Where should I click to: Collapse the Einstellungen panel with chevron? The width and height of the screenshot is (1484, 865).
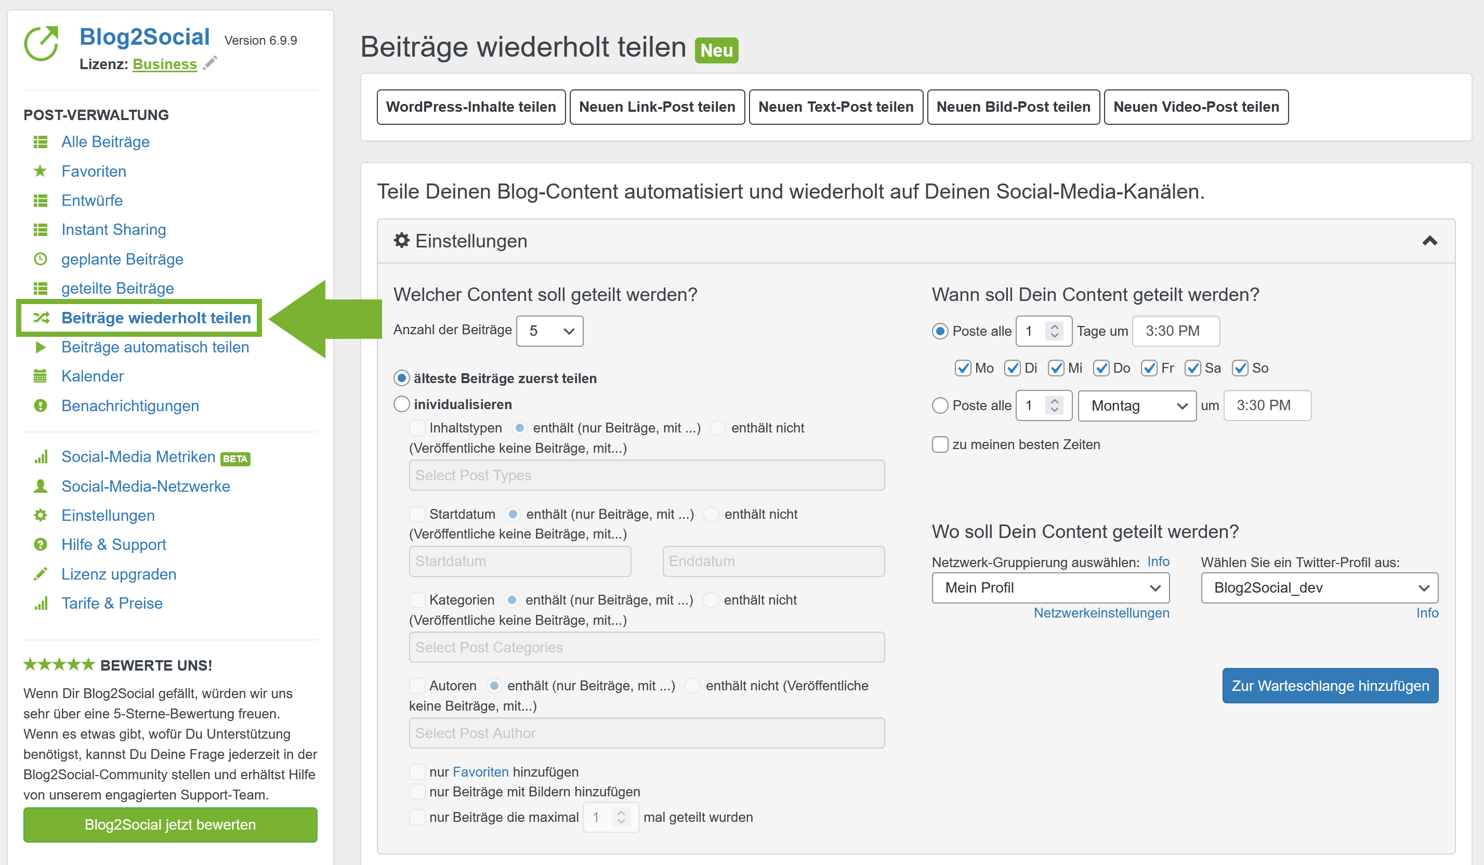click(x=1429, y=241)
